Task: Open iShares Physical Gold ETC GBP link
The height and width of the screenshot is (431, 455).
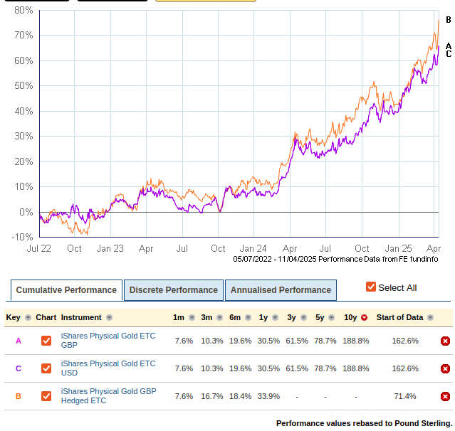Action: (x=108, y=341)
